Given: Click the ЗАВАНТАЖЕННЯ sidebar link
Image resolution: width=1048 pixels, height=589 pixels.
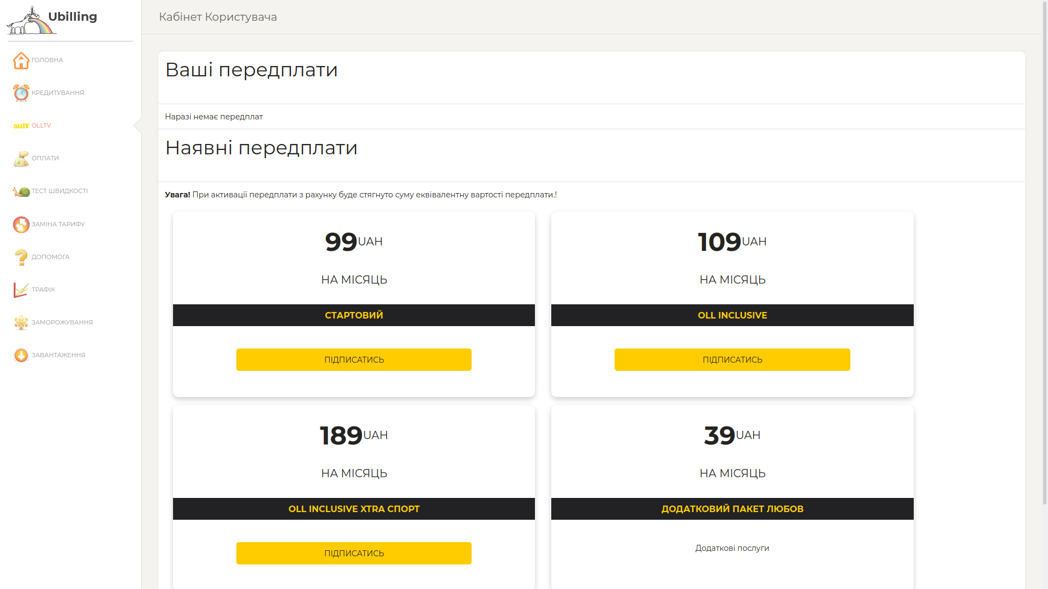Looking at the screenshot, I should tap(58, 355).
